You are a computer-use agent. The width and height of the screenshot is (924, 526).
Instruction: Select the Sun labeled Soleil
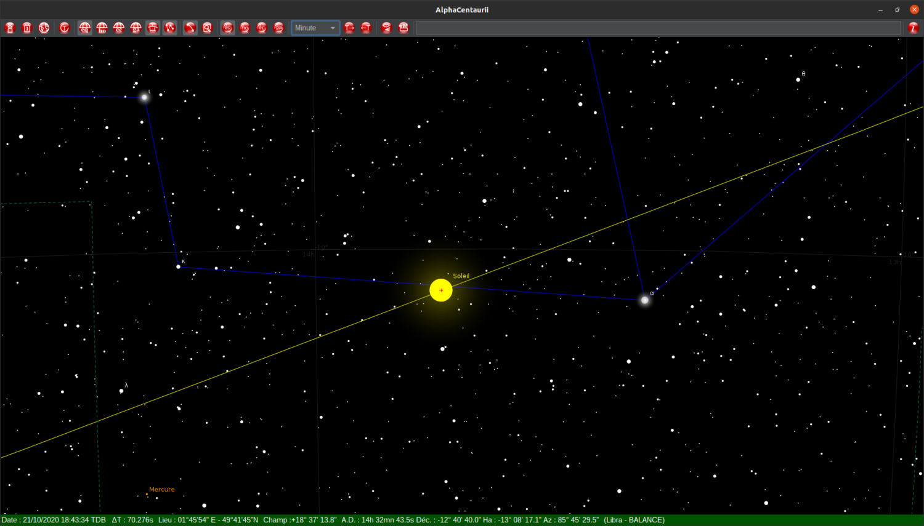pyautogui.click(x=441, y=290)
